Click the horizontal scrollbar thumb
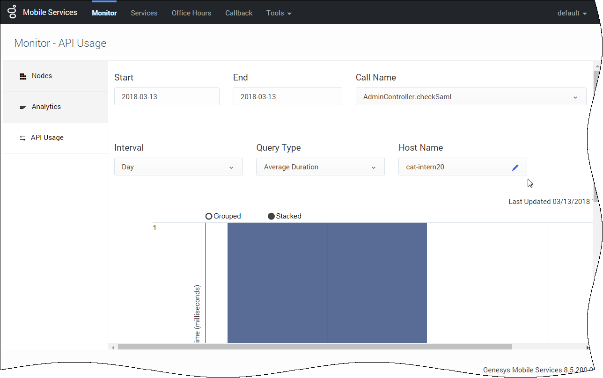The width and height of the screenshot is (603, 378). [x=315, y=347]
